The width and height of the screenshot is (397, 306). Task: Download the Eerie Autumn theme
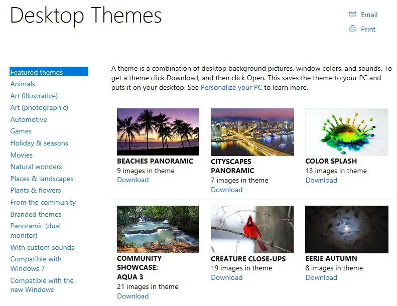[321, 277]
